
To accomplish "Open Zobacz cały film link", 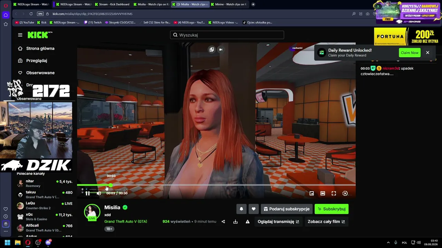I will click(x=326, y=221).
